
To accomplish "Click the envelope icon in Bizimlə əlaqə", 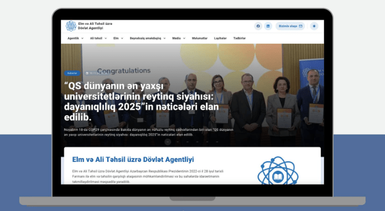I will (300, 26).
